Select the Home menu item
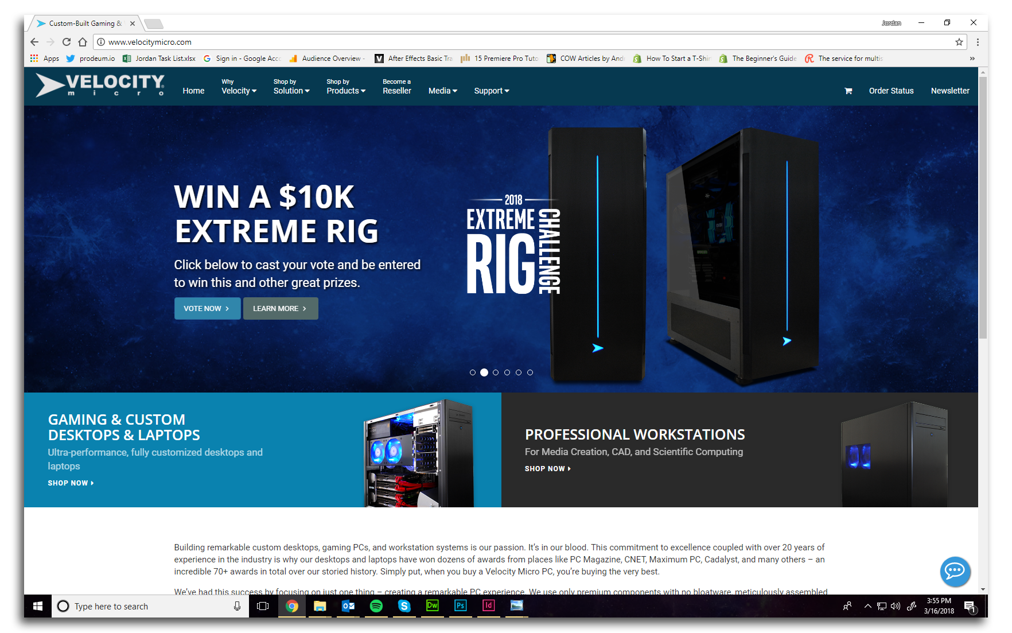Viewport: 1012px width, 633px height. click(193, 91)
